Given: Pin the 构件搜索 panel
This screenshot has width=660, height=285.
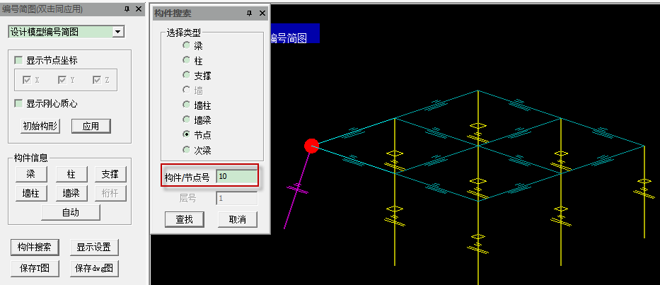Looking at the screenshot, I should 250,13.
